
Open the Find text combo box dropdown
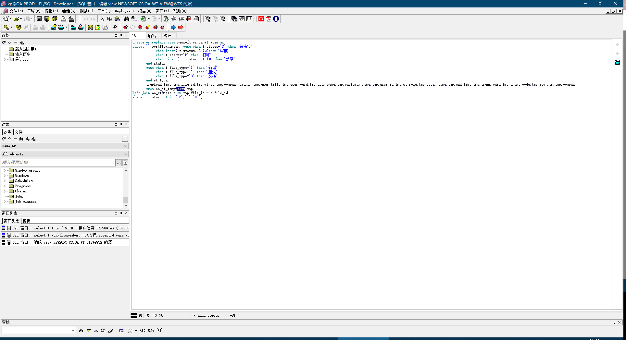pos(73,330)
